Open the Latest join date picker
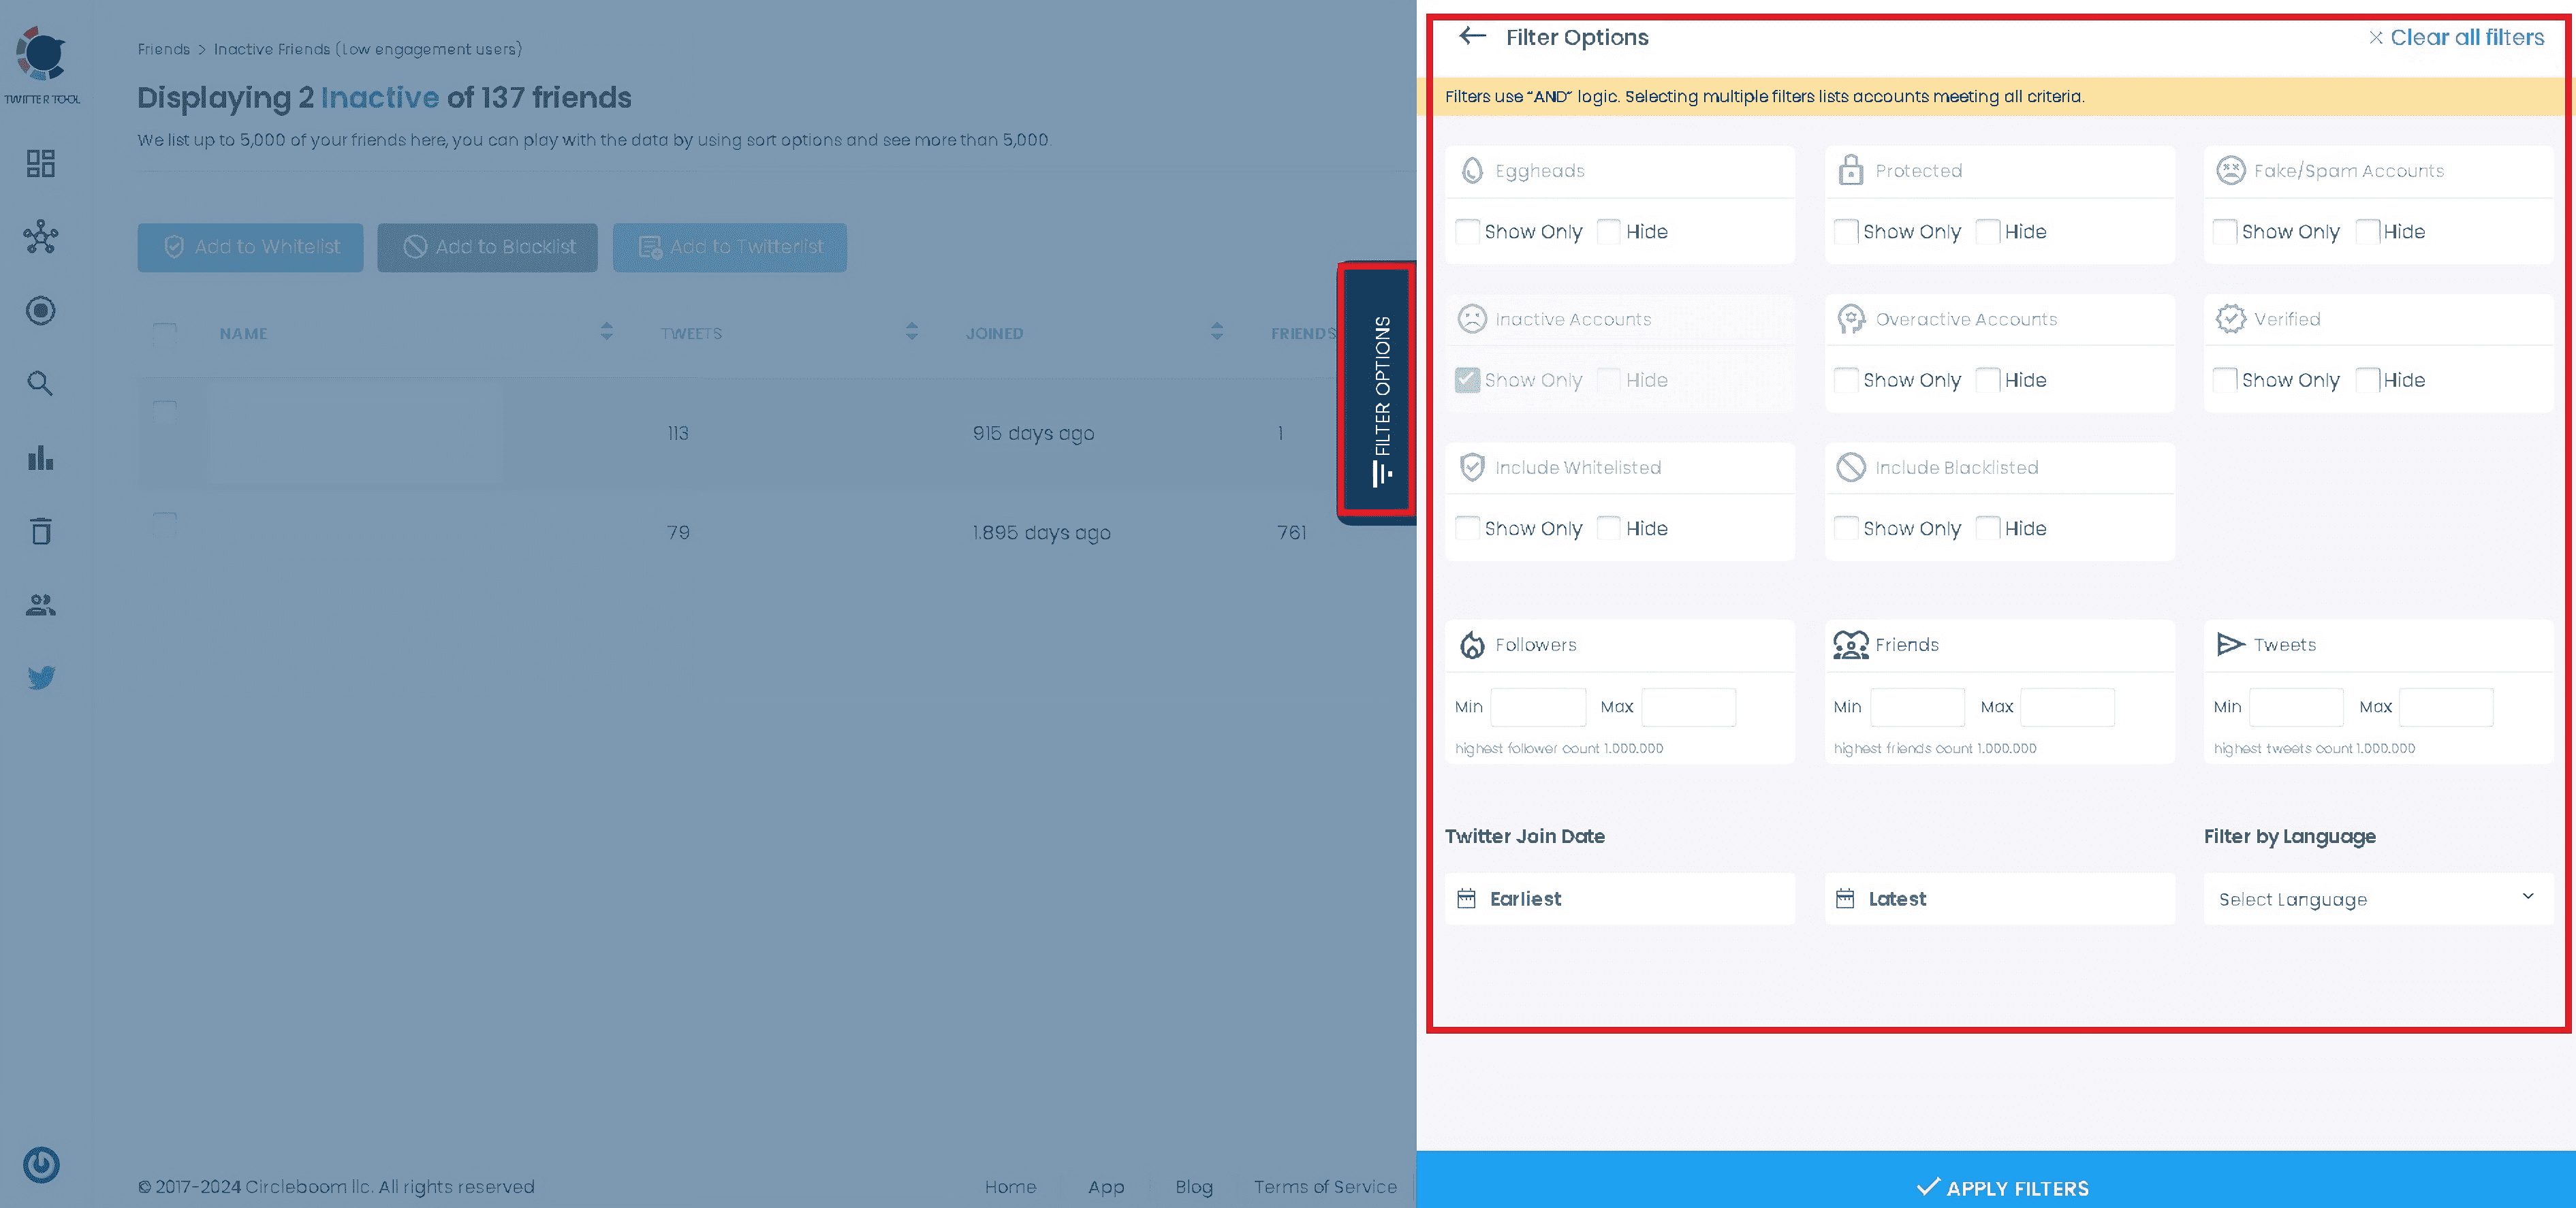The image size is (2576, 1208). [1998, 899]
